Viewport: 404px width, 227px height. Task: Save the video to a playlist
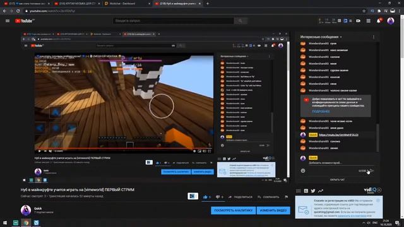268,197
